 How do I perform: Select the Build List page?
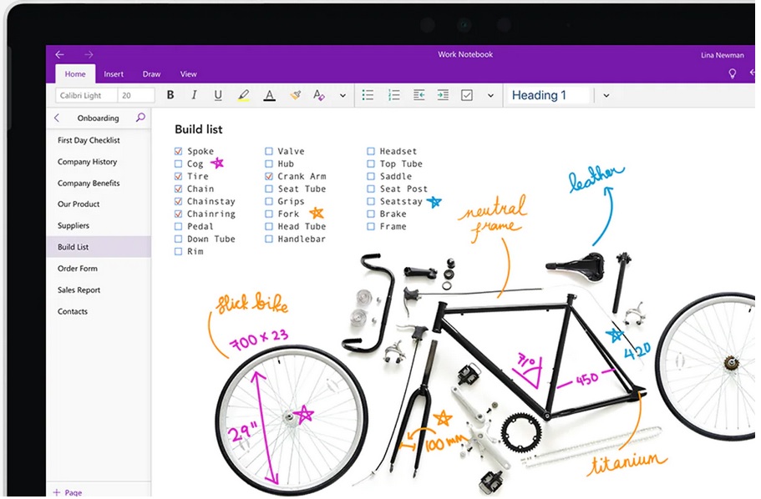[x=99, y=247]
